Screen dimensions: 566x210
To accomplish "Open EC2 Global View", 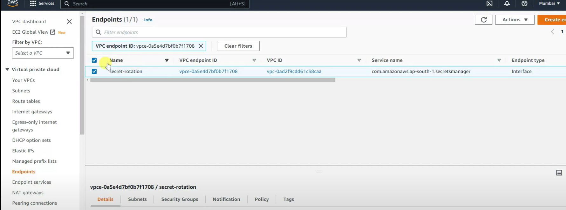I will point(30,32).
